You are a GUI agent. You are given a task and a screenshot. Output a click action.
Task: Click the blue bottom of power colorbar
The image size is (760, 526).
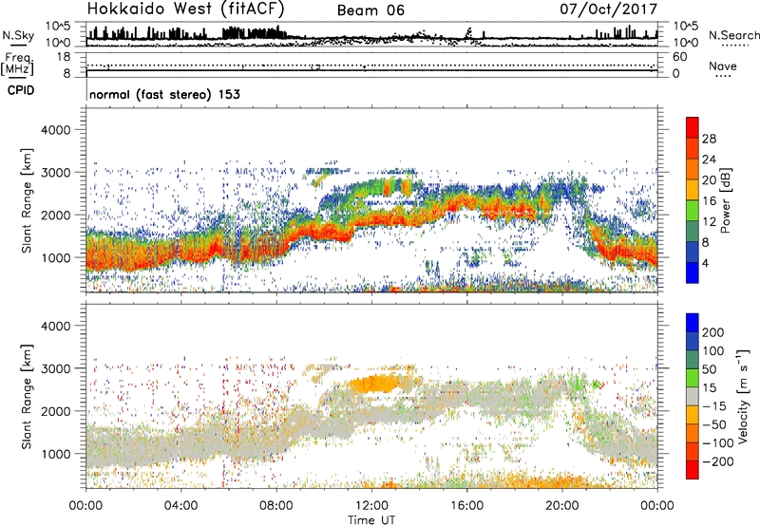(x=693, y=273)
